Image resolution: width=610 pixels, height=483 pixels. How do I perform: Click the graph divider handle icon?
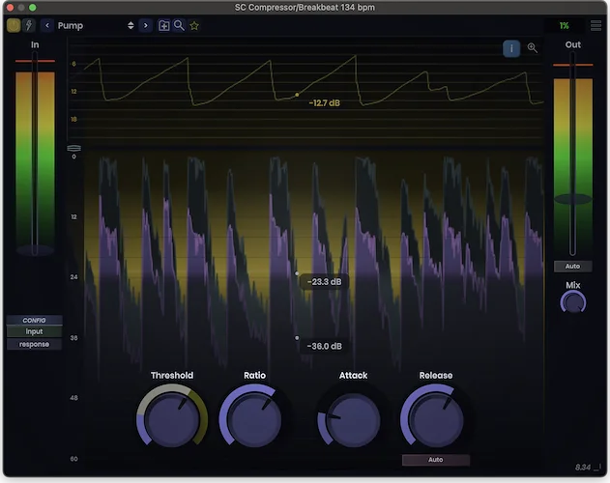click(73, 148)
